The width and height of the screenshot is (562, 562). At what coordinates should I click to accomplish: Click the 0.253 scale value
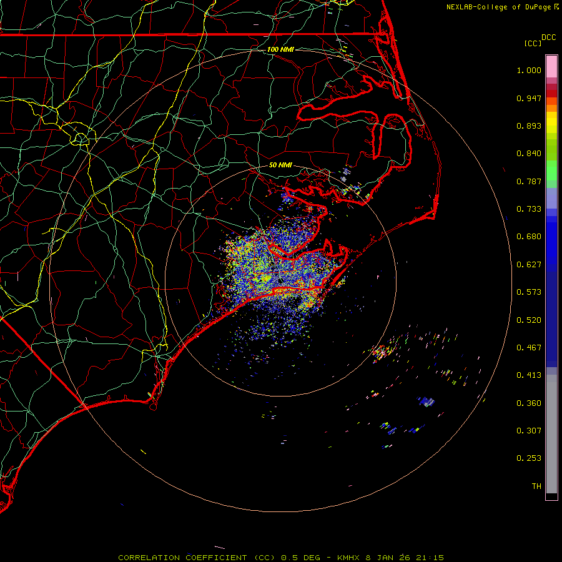coord(529,458)
